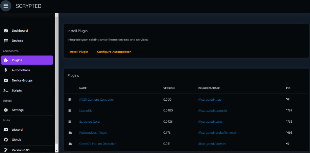
Task: Open the Scripts section
Action: (x=27, y=91)
